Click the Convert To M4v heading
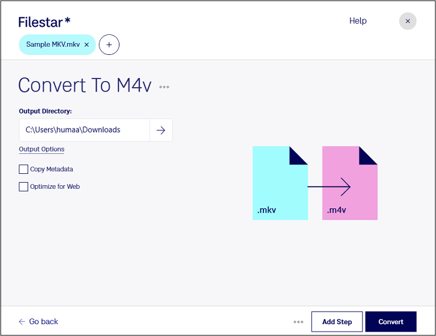Screen dimensions: 436x336 pyautogui.click(x=85, y=85)
